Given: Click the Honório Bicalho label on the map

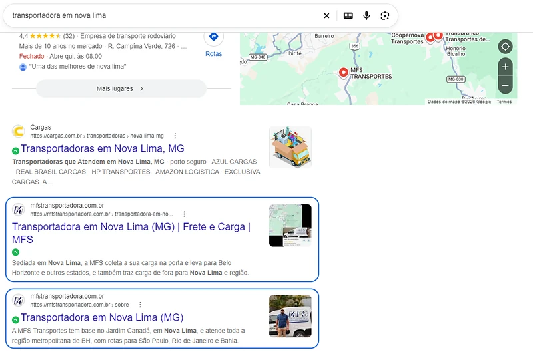Looking at the screenshot, I should click(456, 51).
